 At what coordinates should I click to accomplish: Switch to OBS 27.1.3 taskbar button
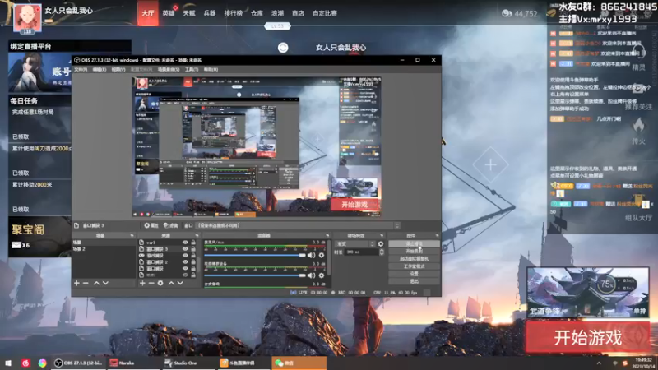[x=78, y=363]
